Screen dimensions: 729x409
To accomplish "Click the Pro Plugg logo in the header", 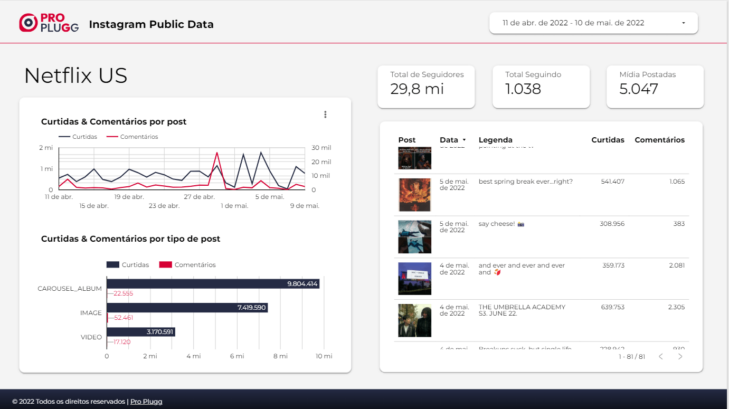I will [49, 23].
